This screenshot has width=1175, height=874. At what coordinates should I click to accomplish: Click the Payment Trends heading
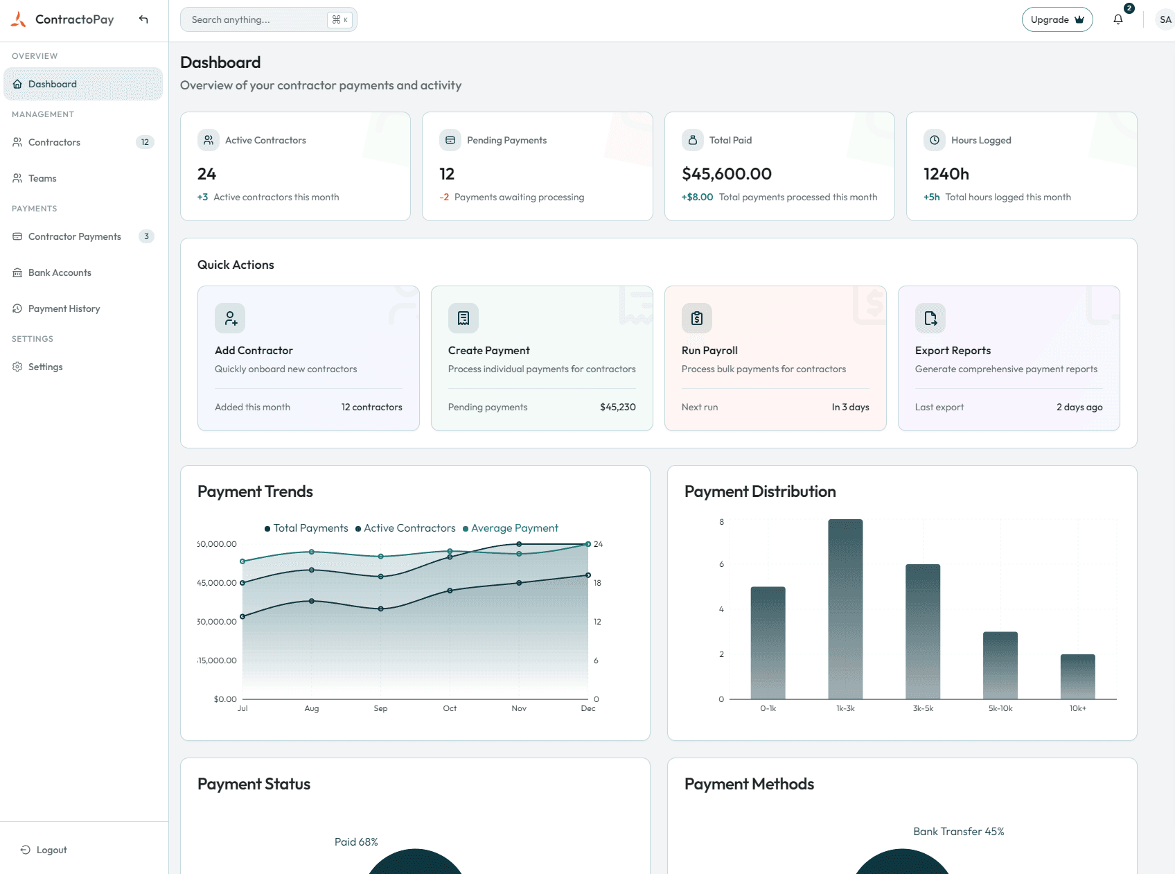click(x=255, y=491)
